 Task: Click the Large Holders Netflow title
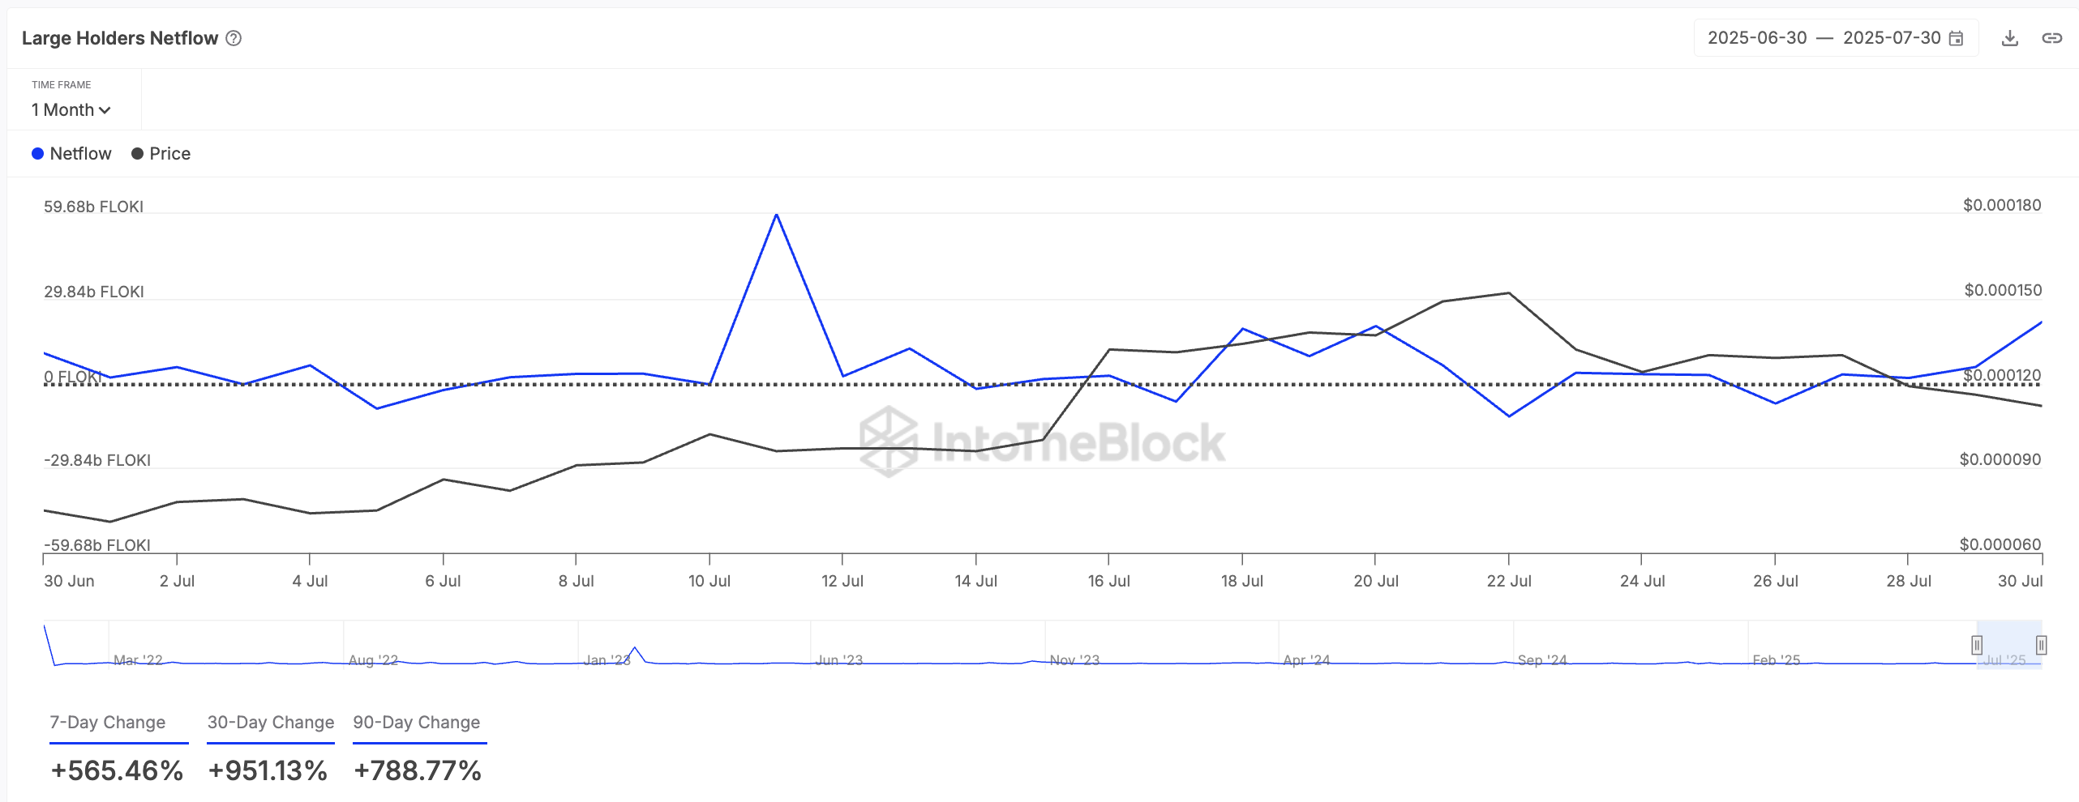click(120, 38)
